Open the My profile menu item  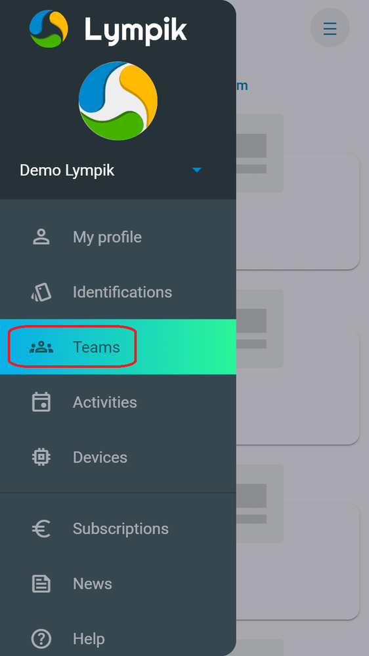(118, 237)
